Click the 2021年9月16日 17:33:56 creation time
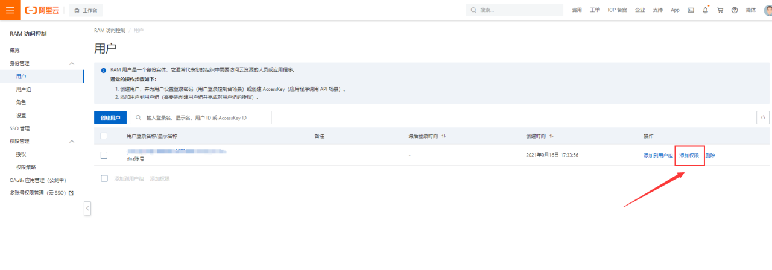This screenshot has width=772, height=270. [x=552, y=155]
